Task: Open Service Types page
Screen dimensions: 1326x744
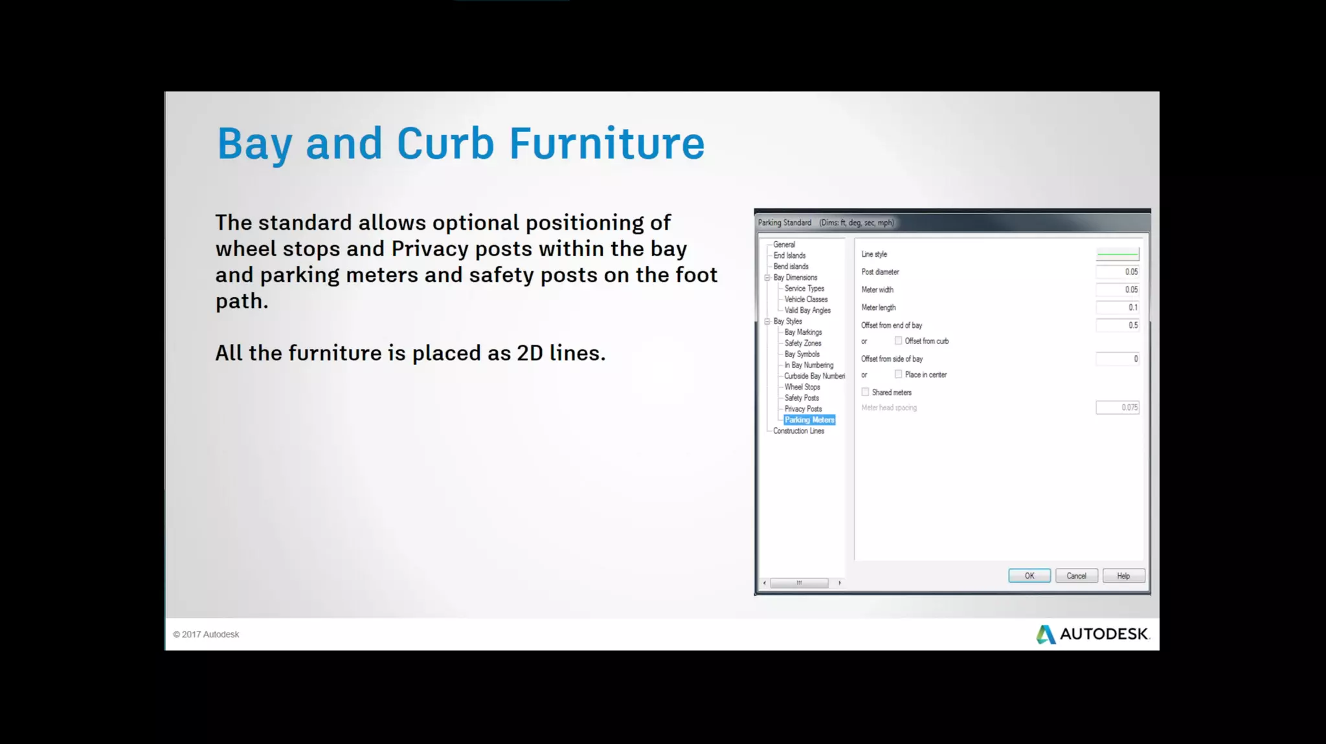Action: click(804, 289)
